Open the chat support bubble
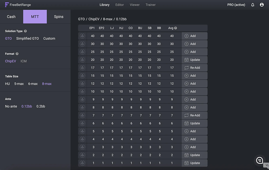The height and width of the screenshot is (170, 269). coord(260,161)
